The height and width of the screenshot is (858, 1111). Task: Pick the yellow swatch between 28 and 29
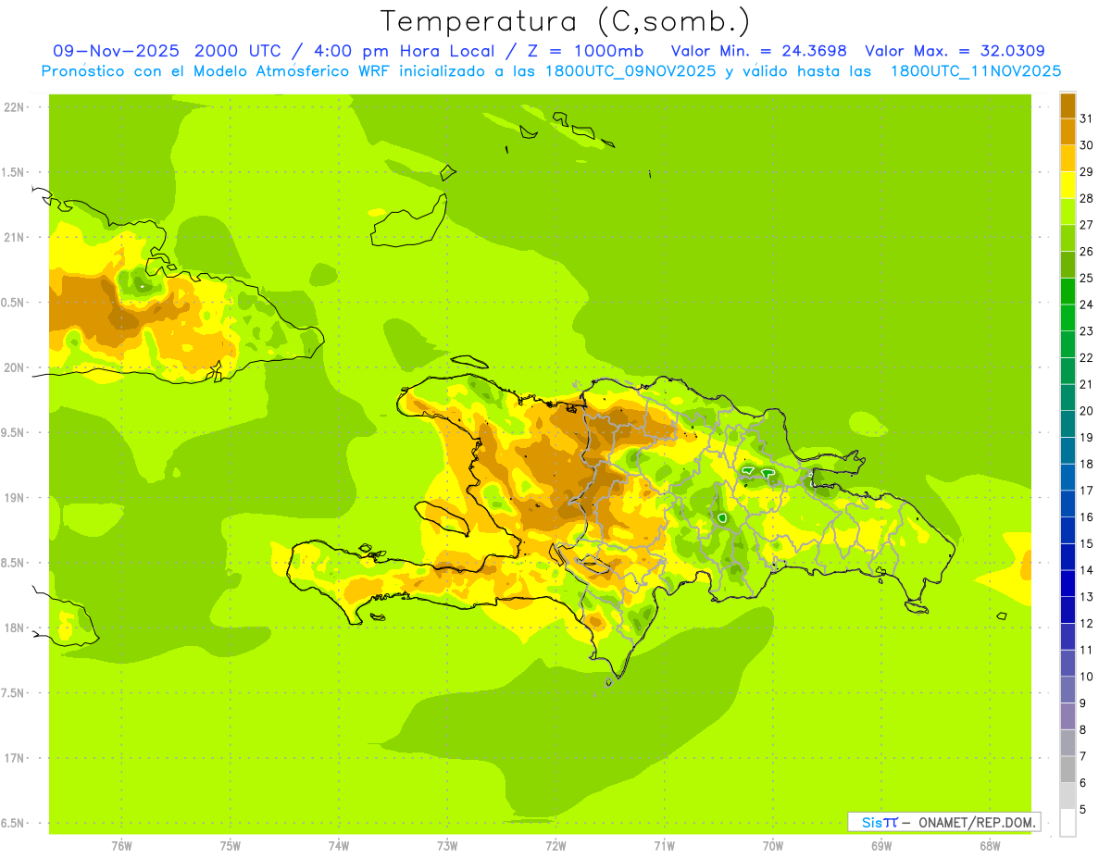coord(1067,185)
